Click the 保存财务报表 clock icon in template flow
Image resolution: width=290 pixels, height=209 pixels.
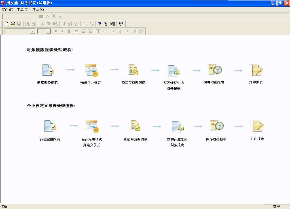point(214,70)
